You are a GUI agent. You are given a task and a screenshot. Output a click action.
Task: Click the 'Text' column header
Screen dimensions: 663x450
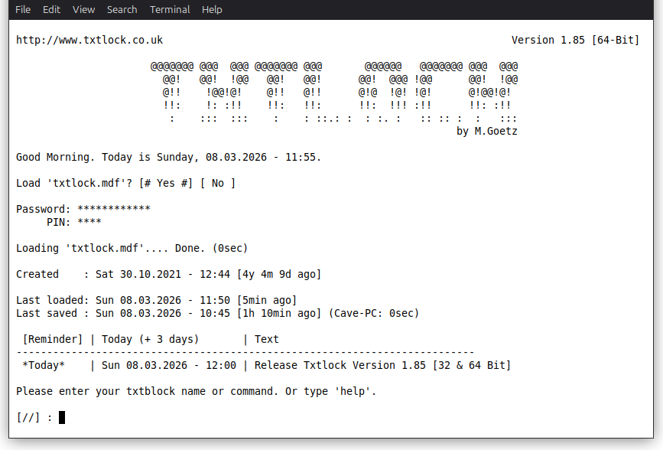tap(266, 339)
